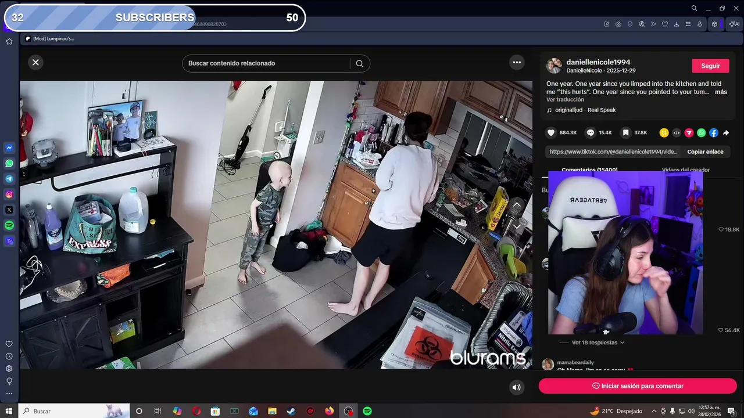Like the comment with 56.4K likes

click(721, 330)
